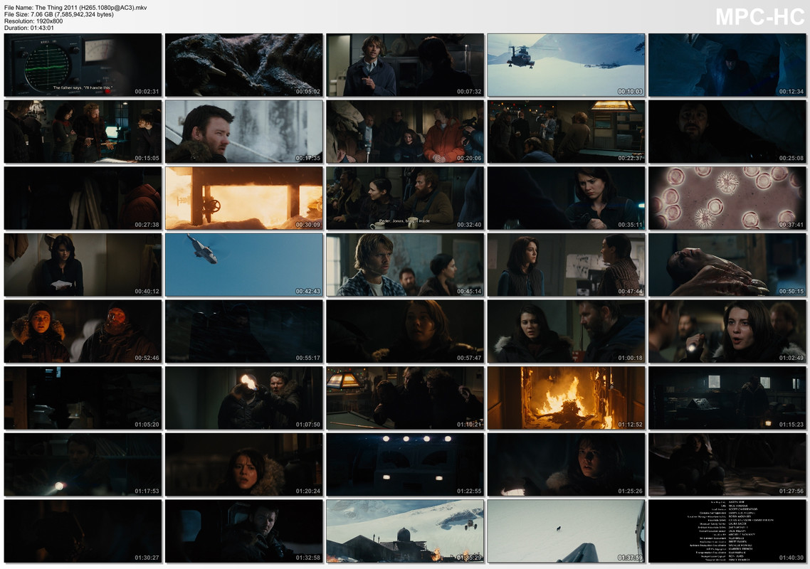This screenshot has height=569, width=810.
Task: Select the dark frame at 00:55:17
Action: click(x=244, y=331)
